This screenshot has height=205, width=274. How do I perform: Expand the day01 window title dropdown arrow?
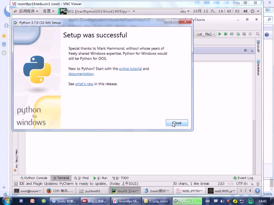coord(134,11)
